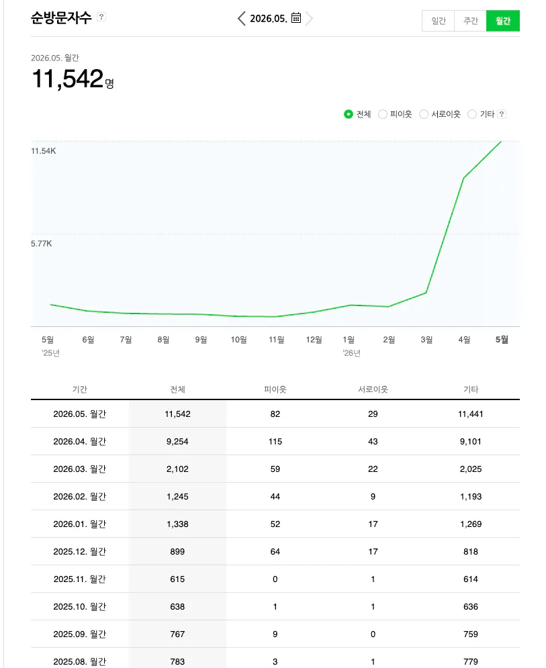The image size is (546, 668).
Task: Click the 7월 axis label
Action: (x=126, y=340)
